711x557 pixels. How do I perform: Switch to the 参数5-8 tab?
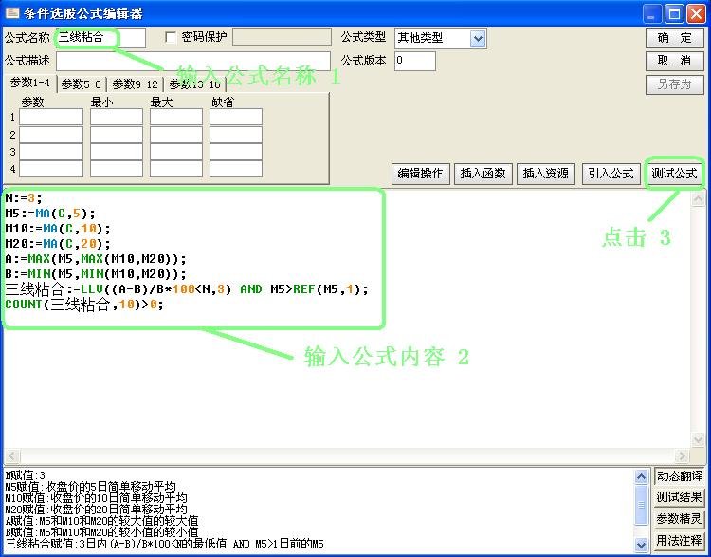82,84
